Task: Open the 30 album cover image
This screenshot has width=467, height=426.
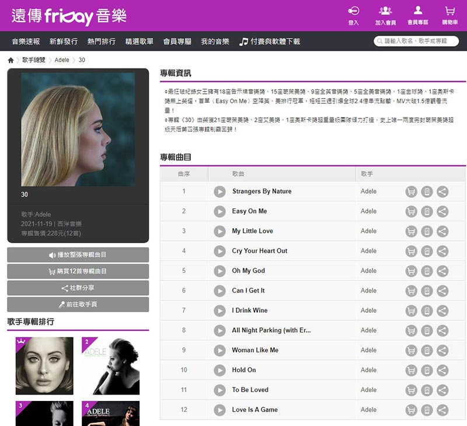Action: [78, 130]
